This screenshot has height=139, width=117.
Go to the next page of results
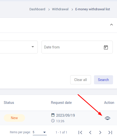click(100, 132)
